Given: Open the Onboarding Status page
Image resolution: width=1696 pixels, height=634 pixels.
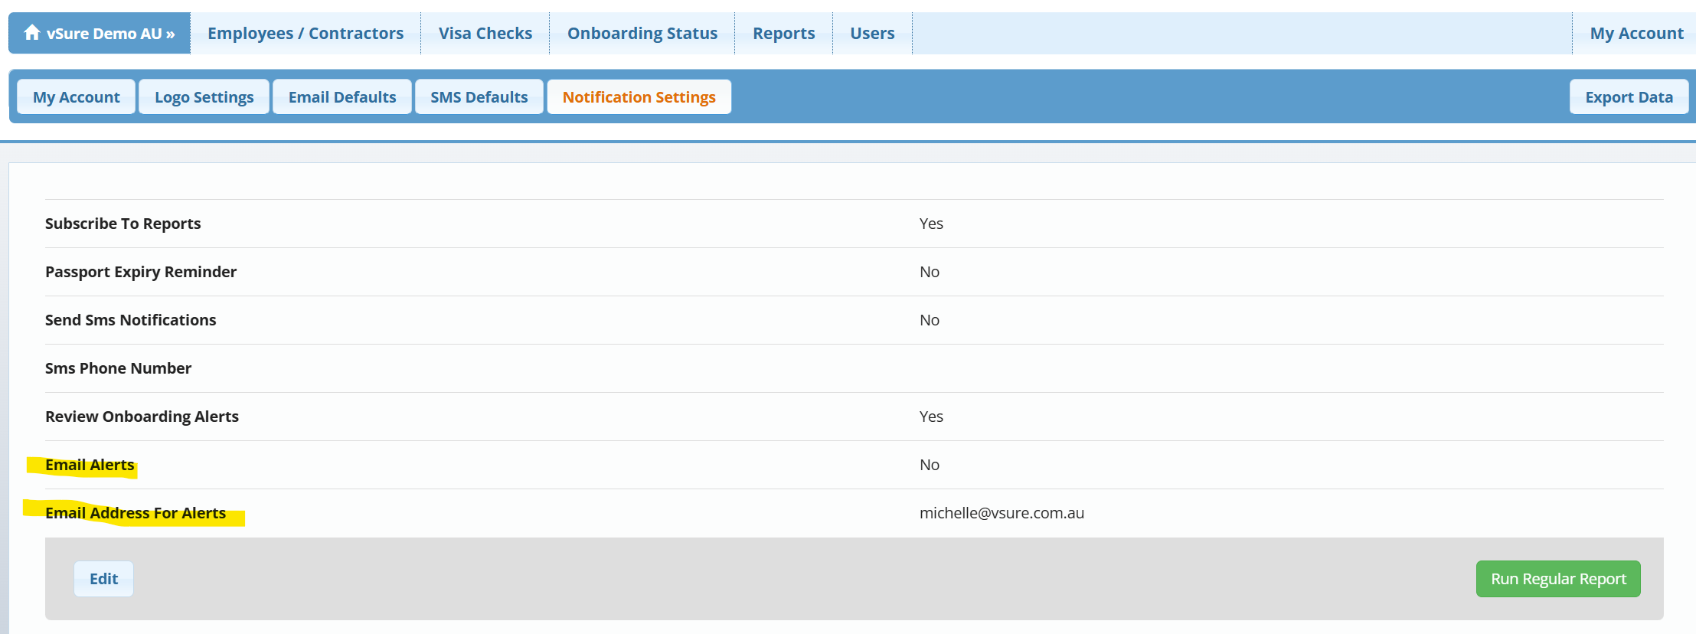Looking at the screenshot, I should [x=642, y=34].
